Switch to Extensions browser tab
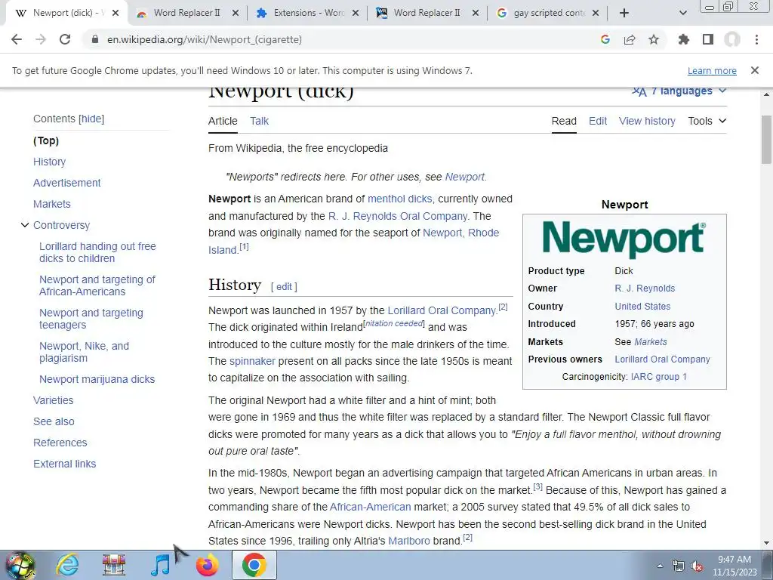This screenshot has height=580, width=773. click(308, 13)
